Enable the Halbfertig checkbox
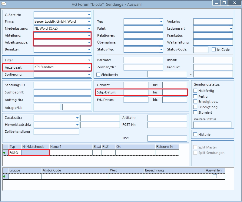Viewport: 242px width, 202px height. (x=195, y=91)
